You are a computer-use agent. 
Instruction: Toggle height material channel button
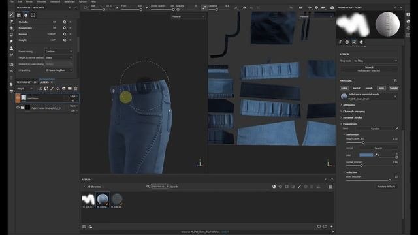[x=394, y=88]
